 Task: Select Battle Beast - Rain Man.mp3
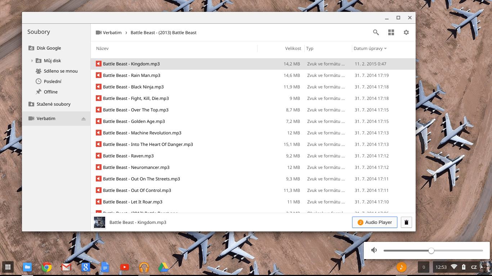tap(253, 75)
